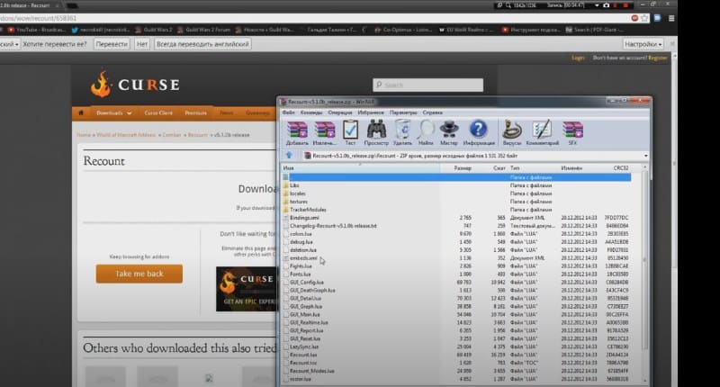The width and height of the screenshot is (720, 387).
Task: Open the Downloads dropdown in Curse navbar
Action: (x=113, y=113)
